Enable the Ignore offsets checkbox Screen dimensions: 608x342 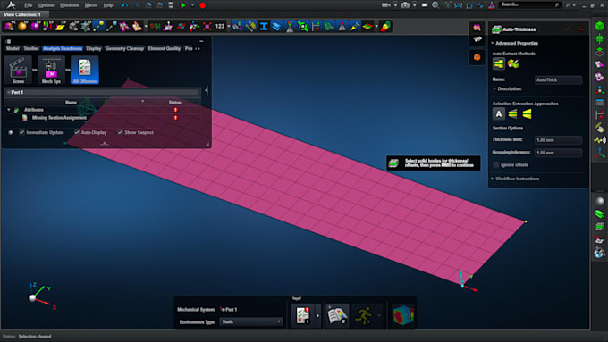495,165
